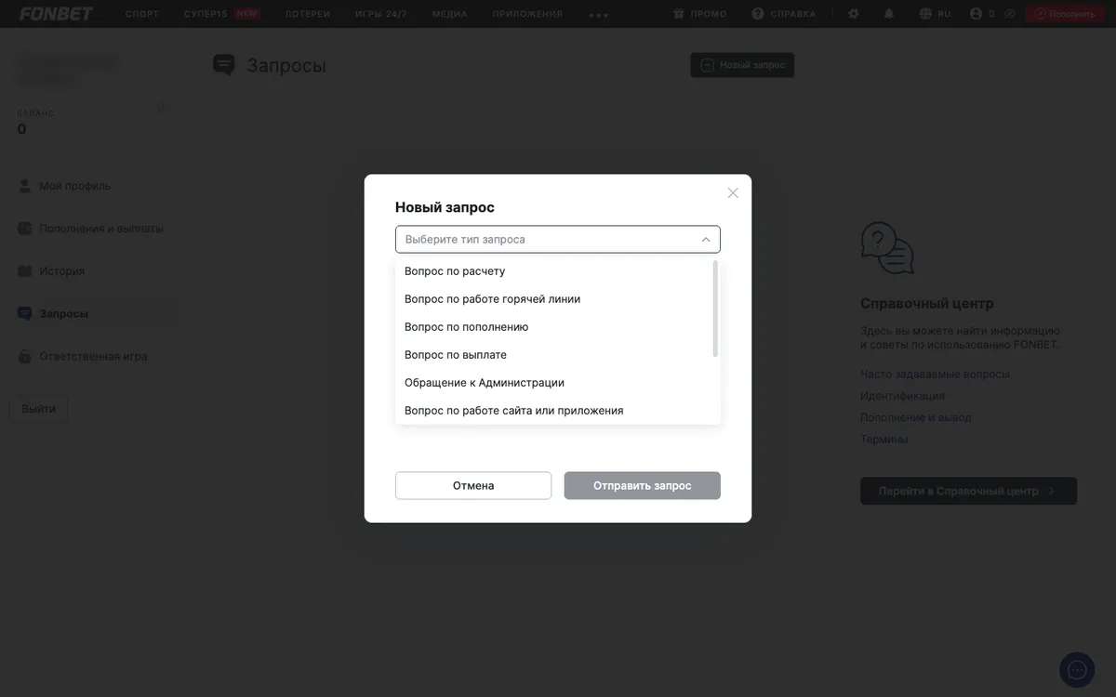The width and height of the screenshot is (1116, 697).
Task: Expand the three-dots more menu
Action: 599,15
